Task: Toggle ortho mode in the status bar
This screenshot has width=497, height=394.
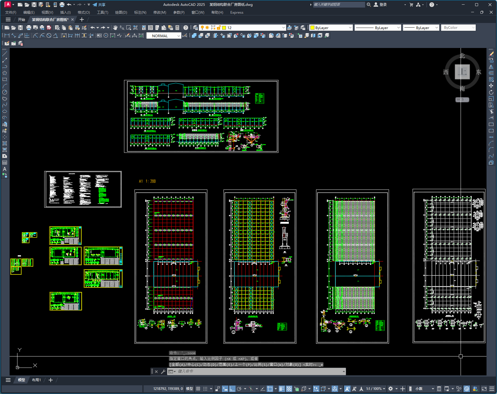Action: click(232, 389)
